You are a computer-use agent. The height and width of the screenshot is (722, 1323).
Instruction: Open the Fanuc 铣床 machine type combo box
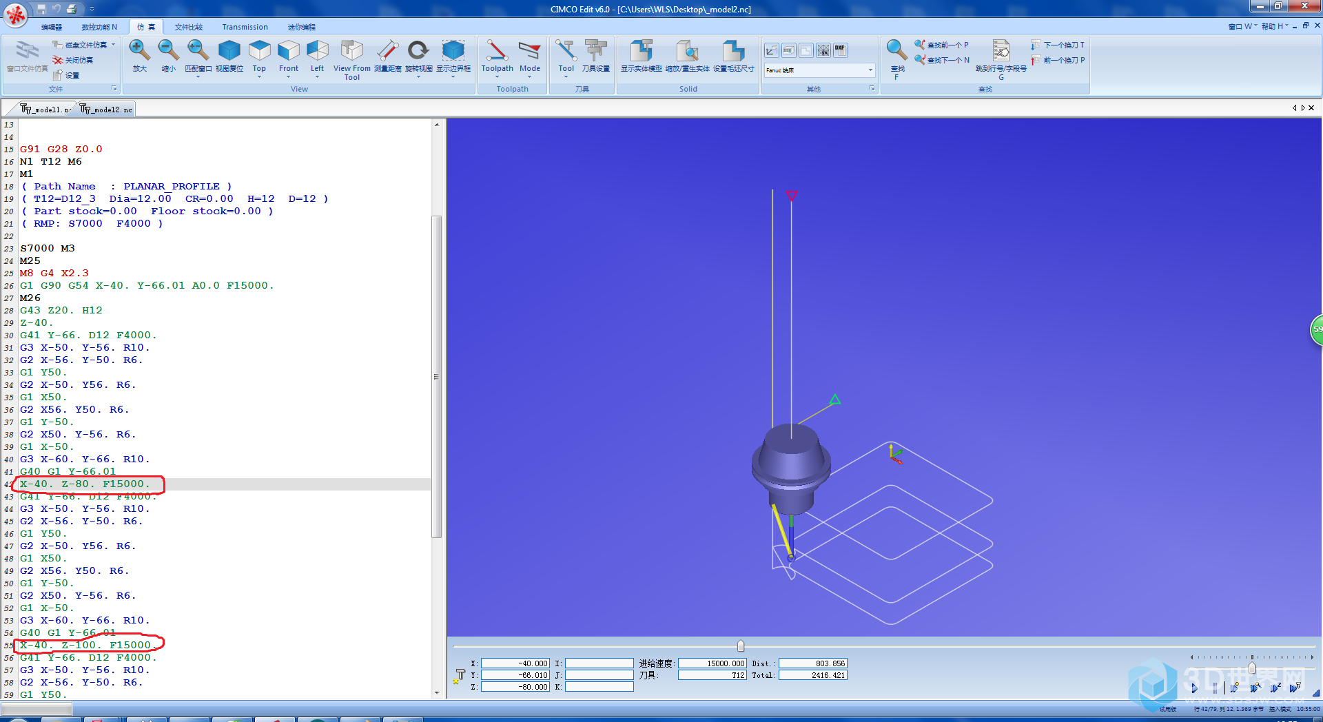click(x=820, y=70)
